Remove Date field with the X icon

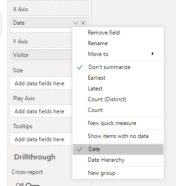(83, 23)
